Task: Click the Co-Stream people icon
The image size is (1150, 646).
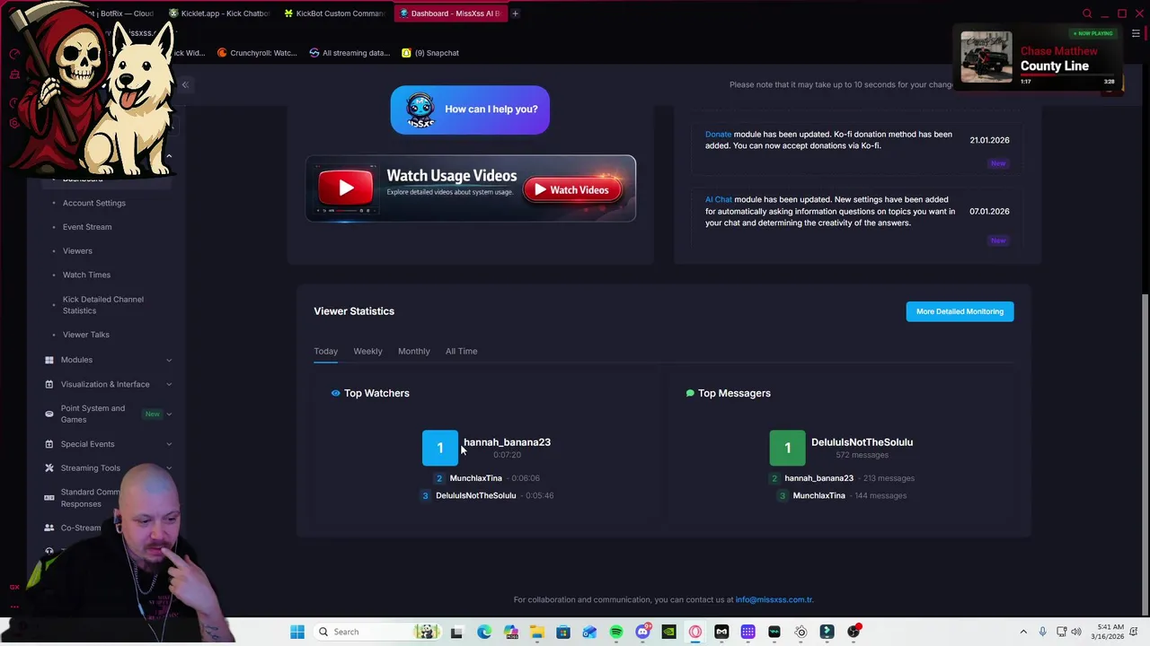Action: 49,528
